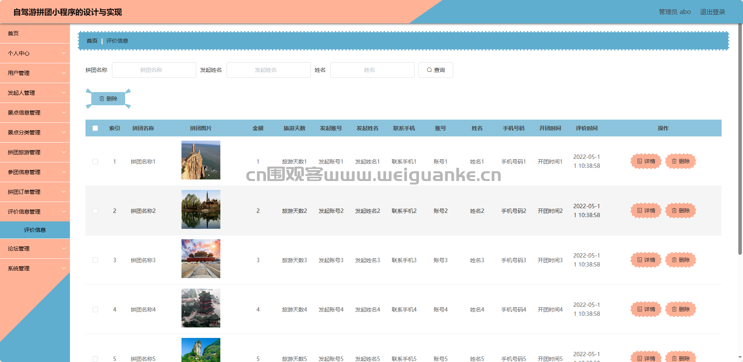The image size is (743, 362).
Task: Click the 详情 document icon for row 拼团名称3
Action: point(640,260)
